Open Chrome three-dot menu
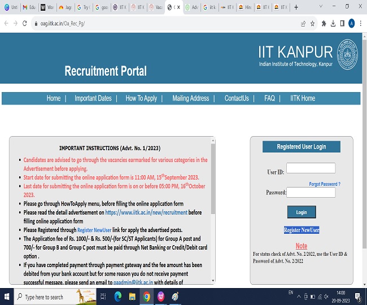This screenshot has height=305, width=367. point(361,23)
